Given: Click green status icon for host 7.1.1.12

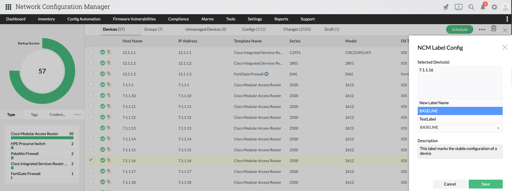Looking at the screenshot, I should (x=103, y=117).
